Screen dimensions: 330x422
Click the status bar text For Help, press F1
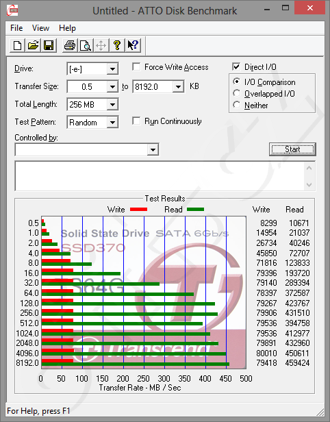[x=38, y=411]
